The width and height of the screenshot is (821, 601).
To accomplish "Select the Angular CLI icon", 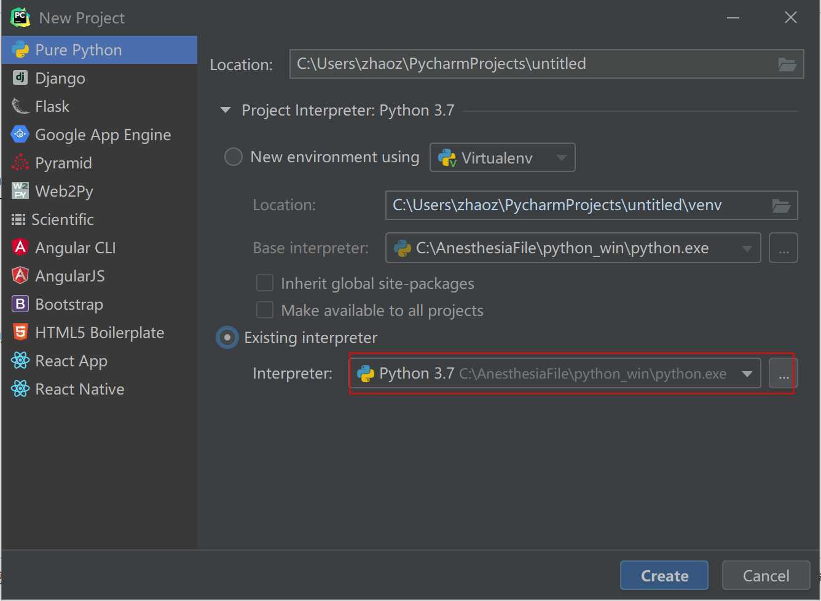I will [20, 247].
